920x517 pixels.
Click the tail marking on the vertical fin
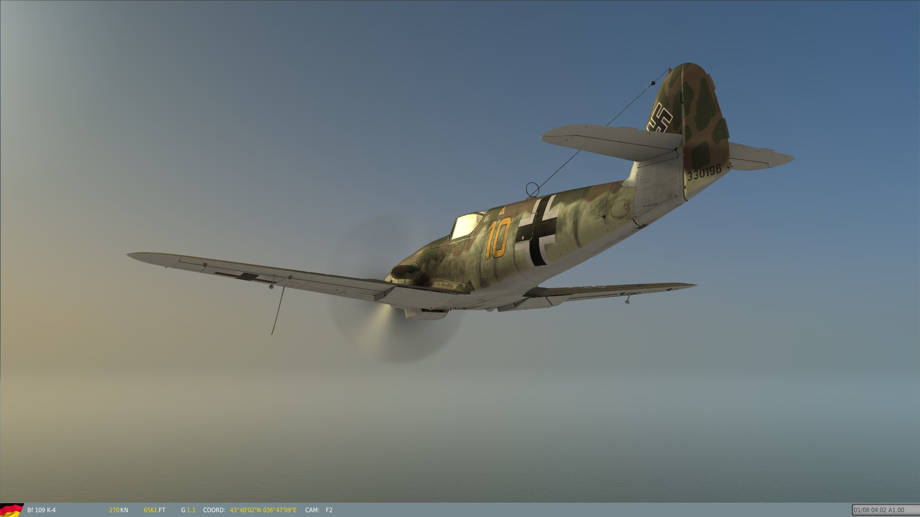[660, 118]
